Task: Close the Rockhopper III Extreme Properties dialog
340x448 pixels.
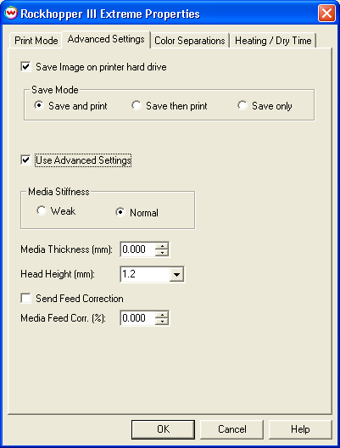Action: [326, 13]
